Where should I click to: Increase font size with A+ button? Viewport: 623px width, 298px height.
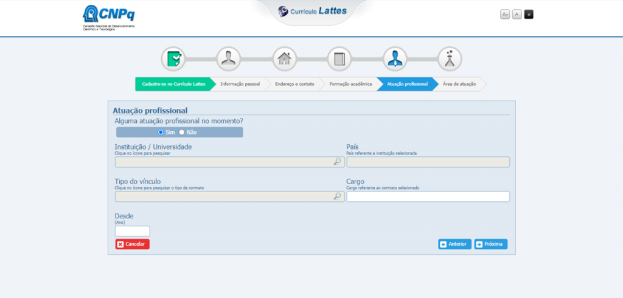505,15
